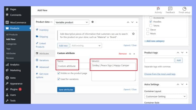Click the Users person icon
Image resolution: width=196 pixels, height=110 pixels.
[x=7, y=95]
